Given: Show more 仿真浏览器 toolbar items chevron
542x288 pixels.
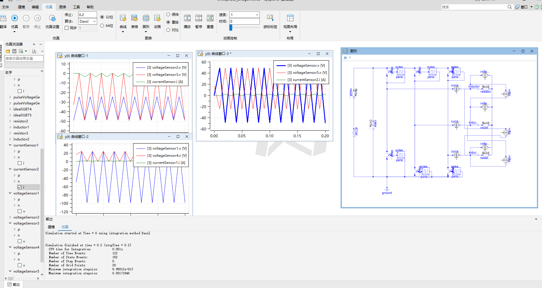Looking at the screenshot, I should [42, 51].
